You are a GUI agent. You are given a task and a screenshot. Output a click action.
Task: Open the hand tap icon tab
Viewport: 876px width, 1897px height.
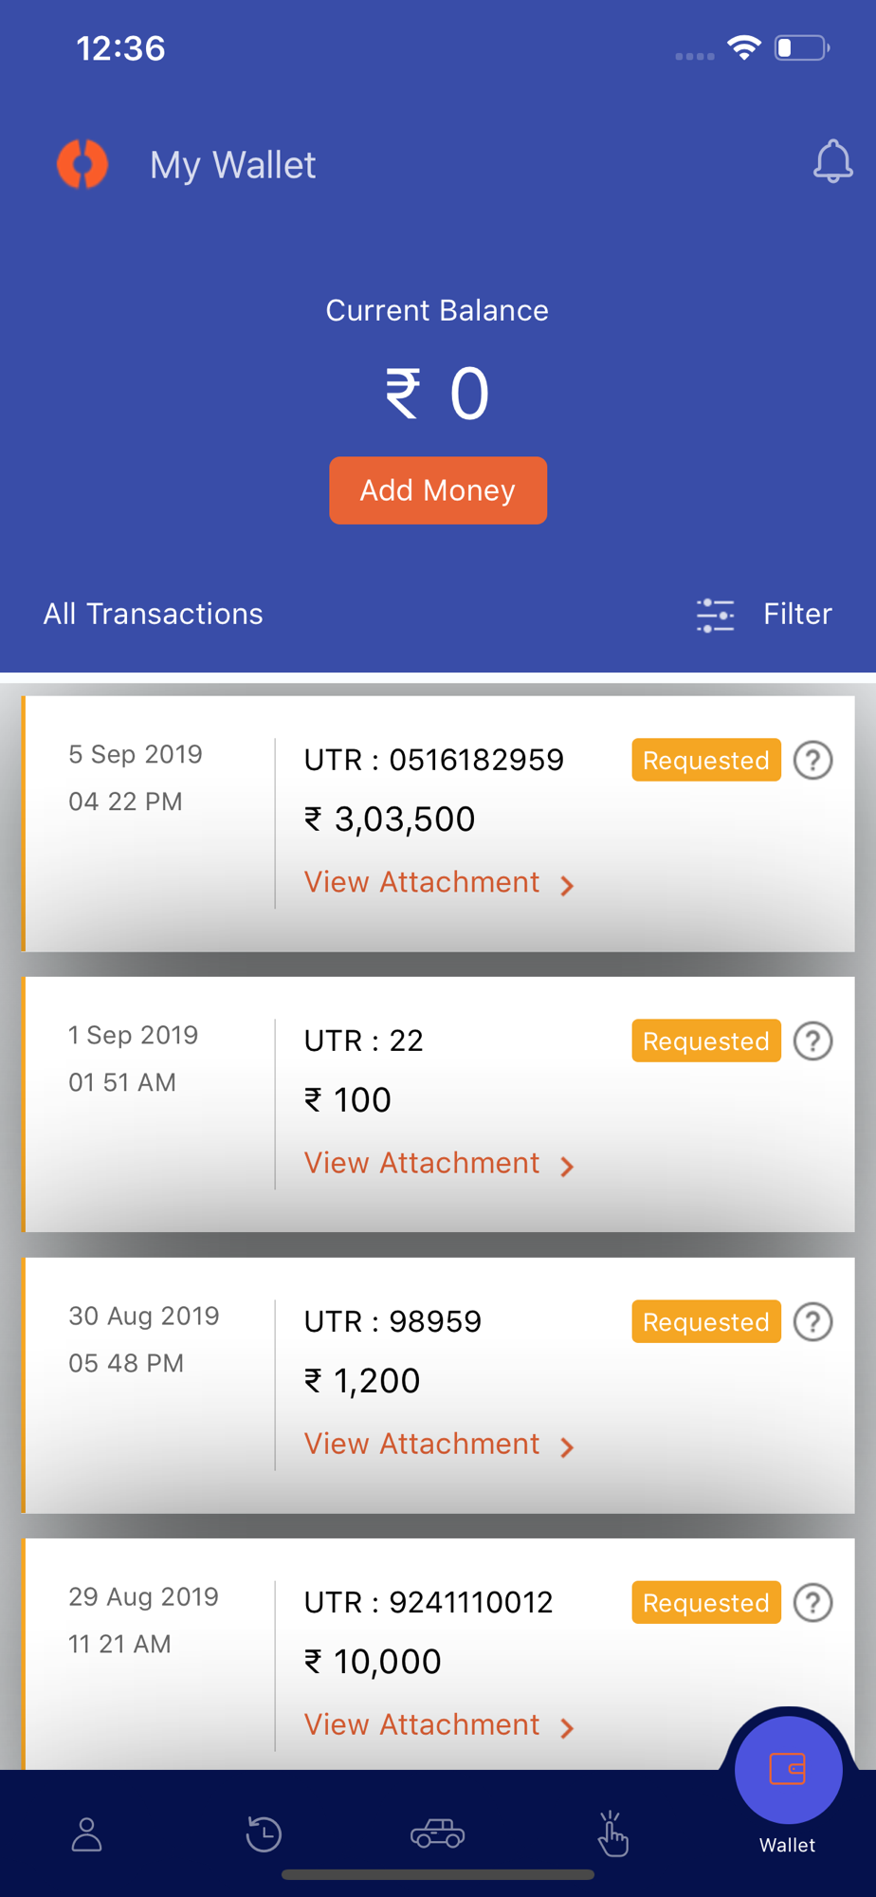click(612, 1833)
